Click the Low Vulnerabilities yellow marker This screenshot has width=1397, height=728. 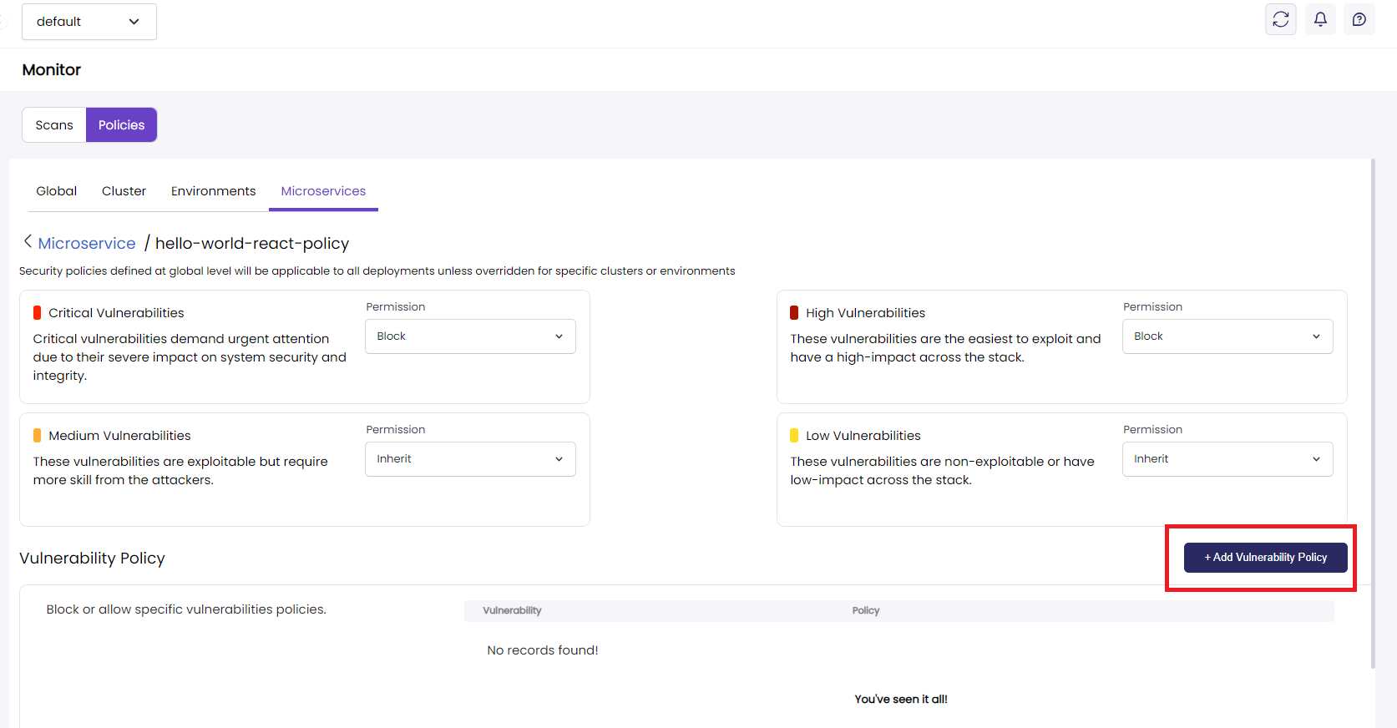[x=794, y=436]
